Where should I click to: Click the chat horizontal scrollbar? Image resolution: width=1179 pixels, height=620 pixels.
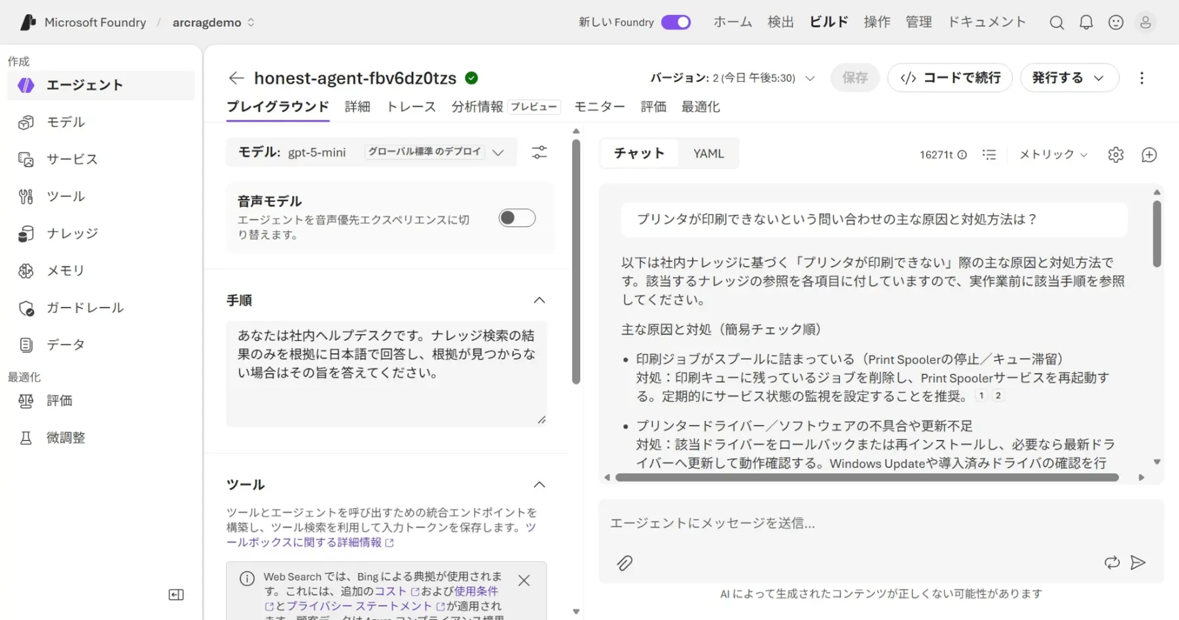click(x=867, y=478)
